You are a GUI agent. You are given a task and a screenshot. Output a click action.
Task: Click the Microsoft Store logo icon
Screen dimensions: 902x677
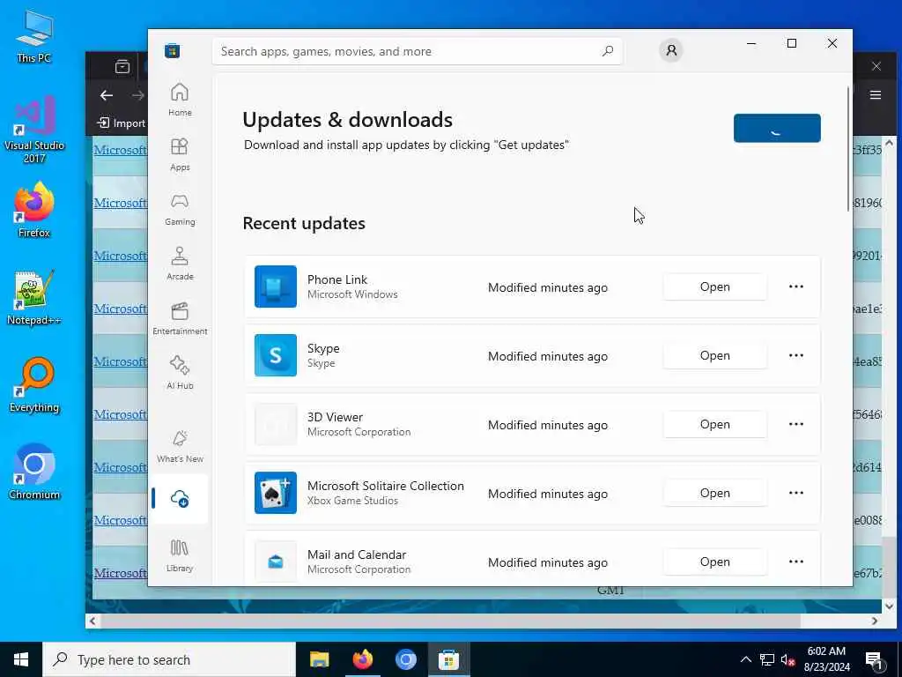pos(172,51)
